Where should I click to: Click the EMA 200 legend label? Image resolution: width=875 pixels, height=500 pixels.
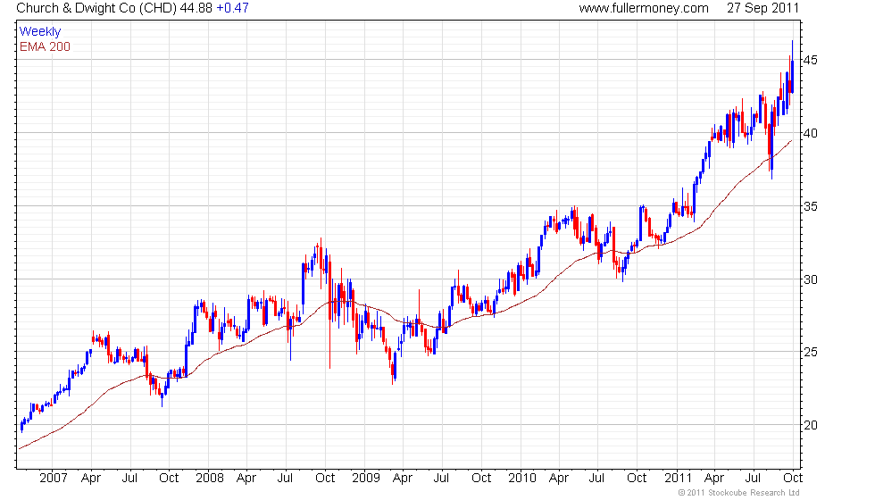point(46,46)
